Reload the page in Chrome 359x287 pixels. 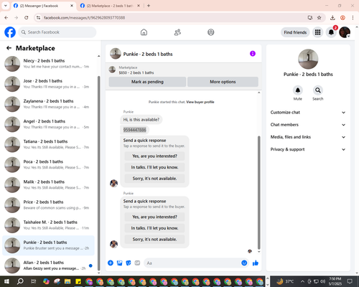pos(27,18)
